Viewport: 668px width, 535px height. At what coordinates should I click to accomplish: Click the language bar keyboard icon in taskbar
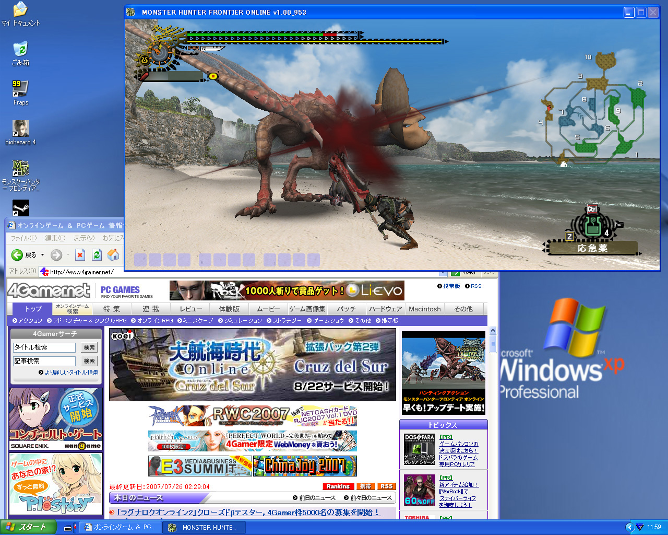68,528
